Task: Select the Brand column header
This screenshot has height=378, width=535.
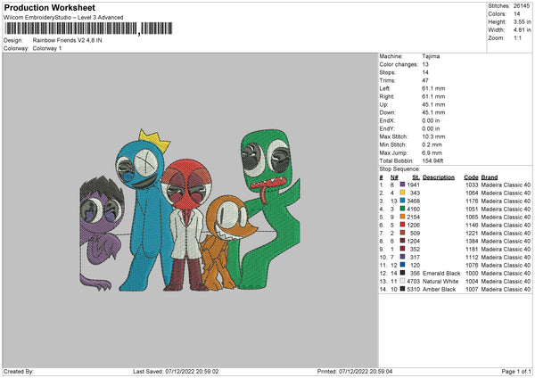Action: (490, 177)
